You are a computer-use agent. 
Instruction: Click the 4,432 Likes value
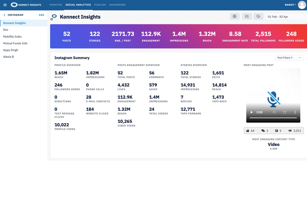(123, 85)
